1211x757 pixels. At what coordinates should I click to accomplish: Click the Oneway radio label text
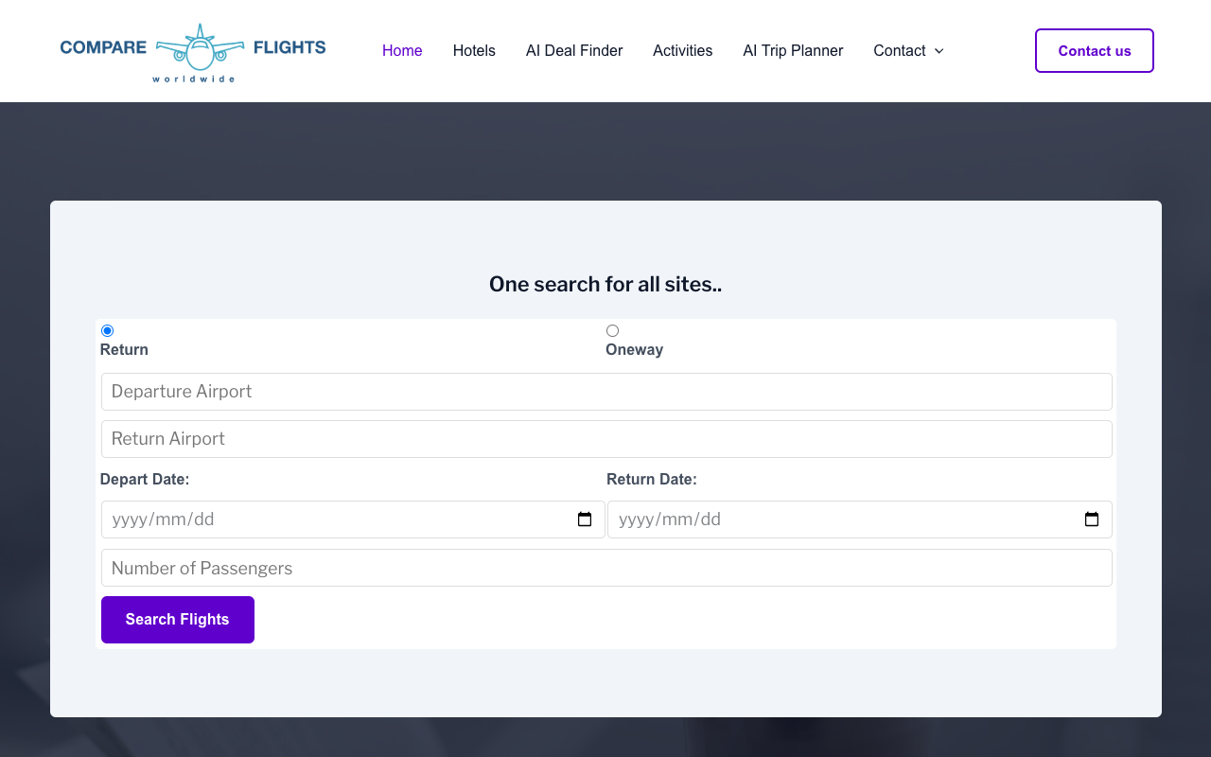tap(634, 350)
